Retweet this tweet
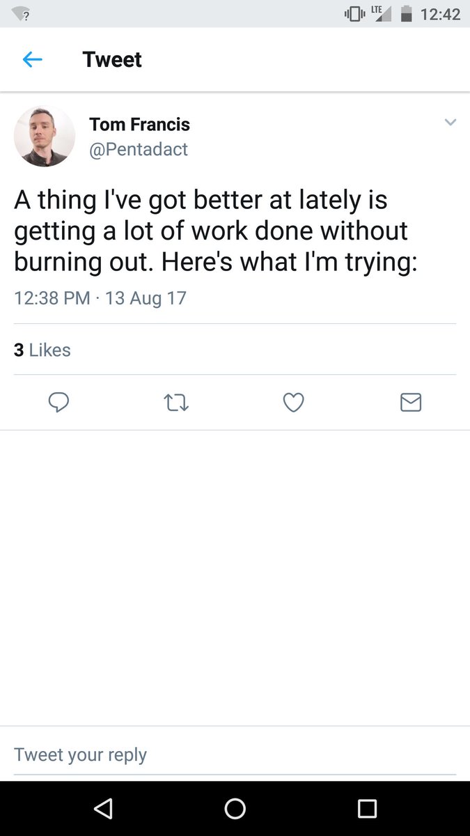The image size is (470, 836). click(176, 402)
